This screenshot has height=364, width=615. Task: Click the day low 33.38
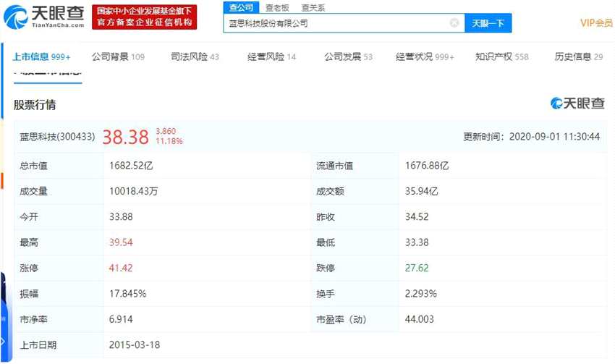[417, 242]
